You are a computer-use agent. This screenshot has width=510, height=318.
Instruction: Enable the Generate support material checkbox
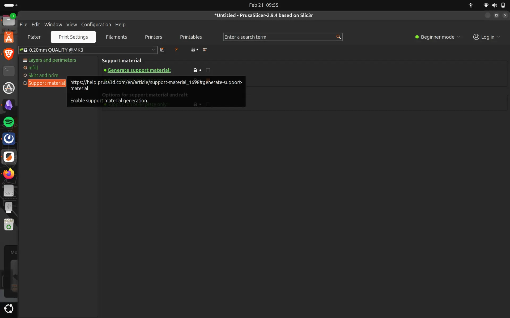208,70
